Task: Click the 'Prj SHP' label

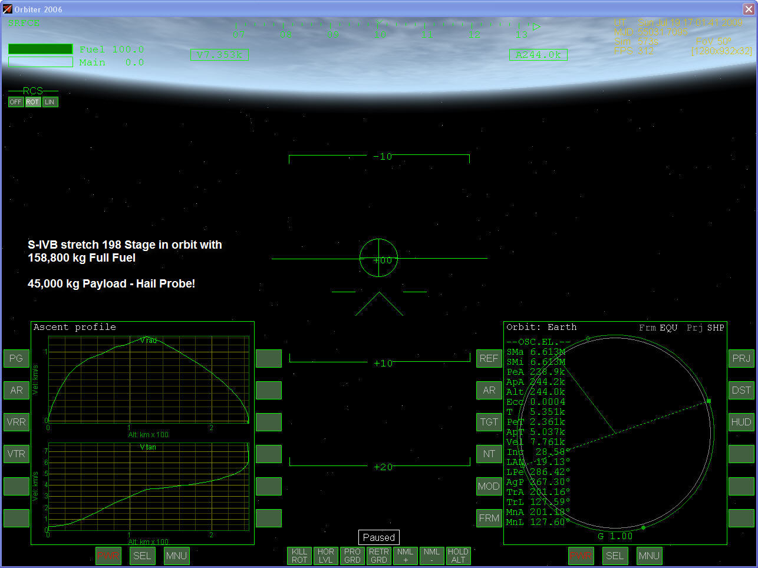Action: [x=706, y=328]
